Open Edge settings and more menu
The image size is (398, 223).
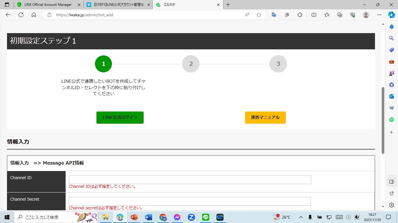(379, 15)
